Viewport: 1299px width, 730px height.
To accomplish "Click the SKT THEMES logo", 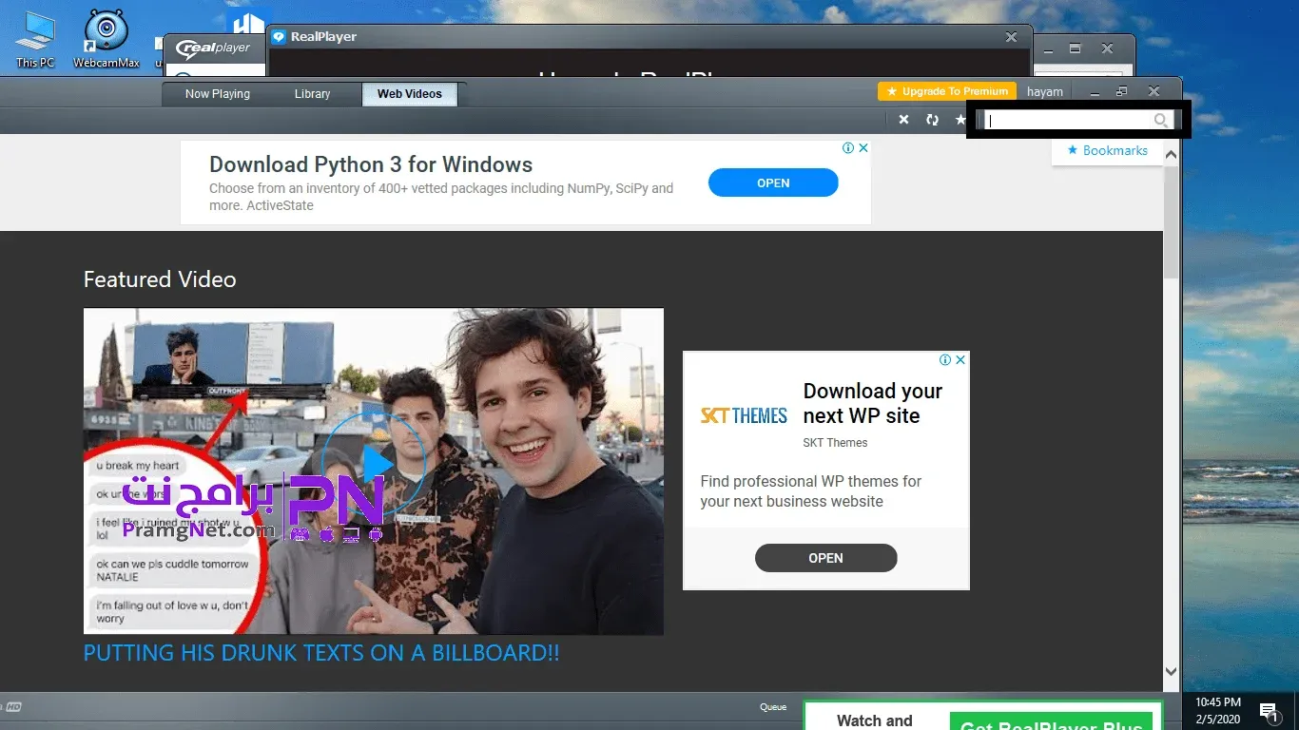I will (744, 415).
